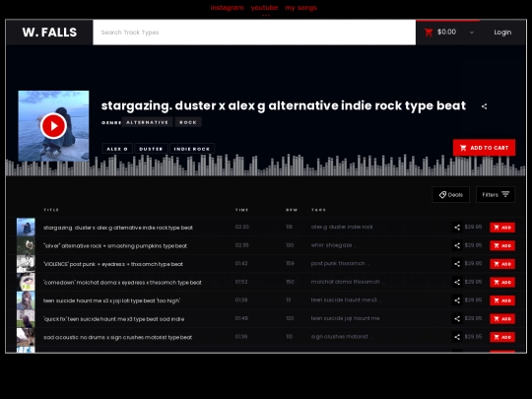The width and height of the screenshot is (532, 399).
Task: Open the instagram link
Action: [x=227, y=8]
